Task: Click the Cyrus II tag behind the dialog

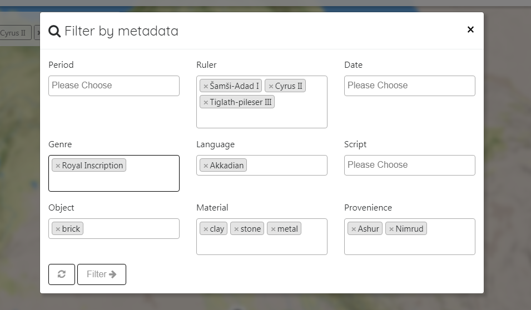Action: point(14,33)
